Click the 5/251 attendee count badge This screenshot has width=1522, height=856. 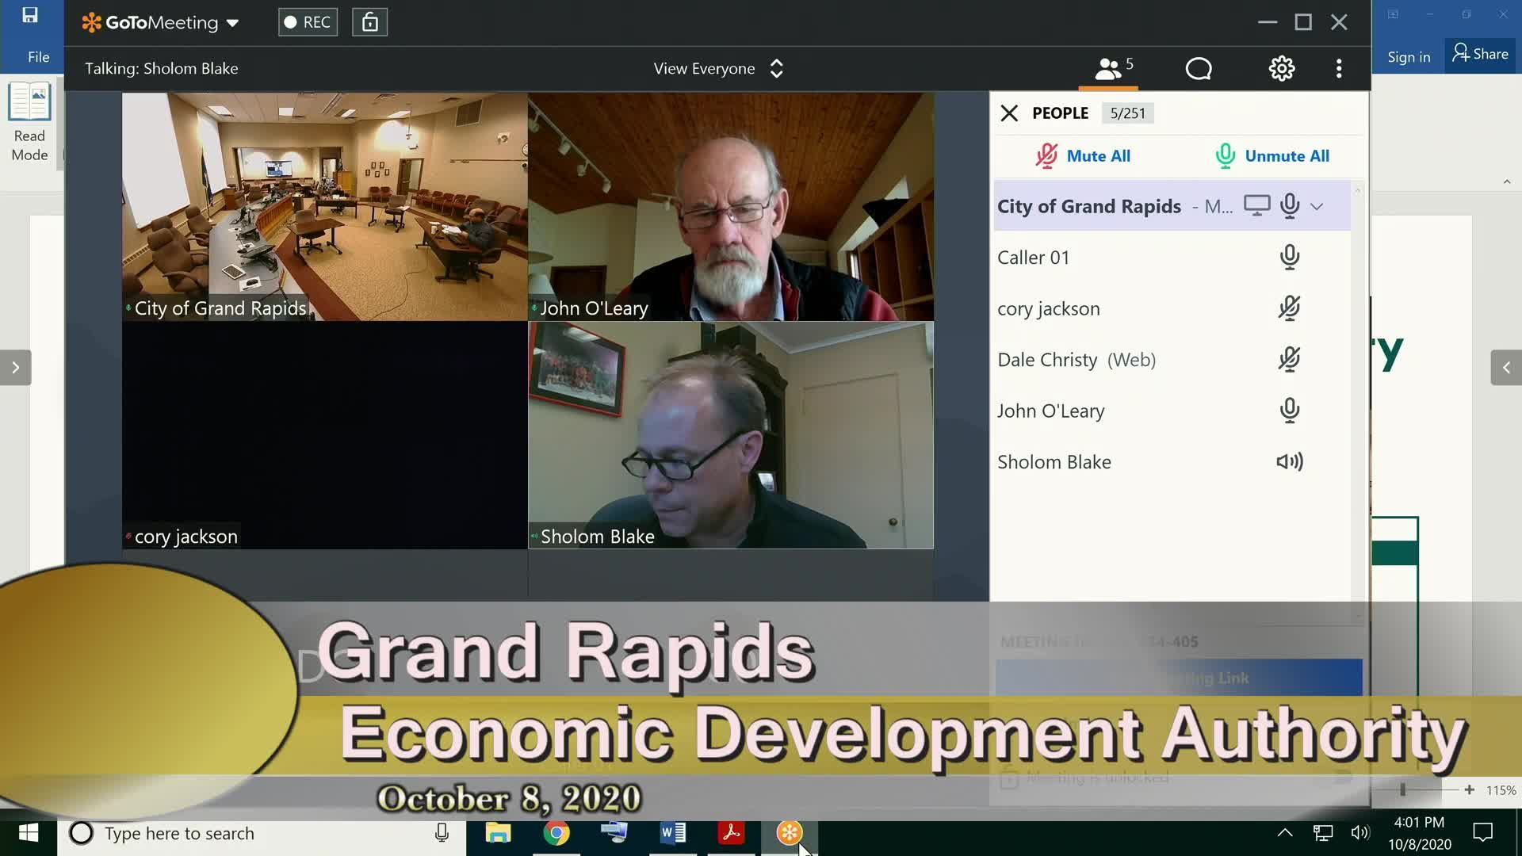(x=1127, y=113)
